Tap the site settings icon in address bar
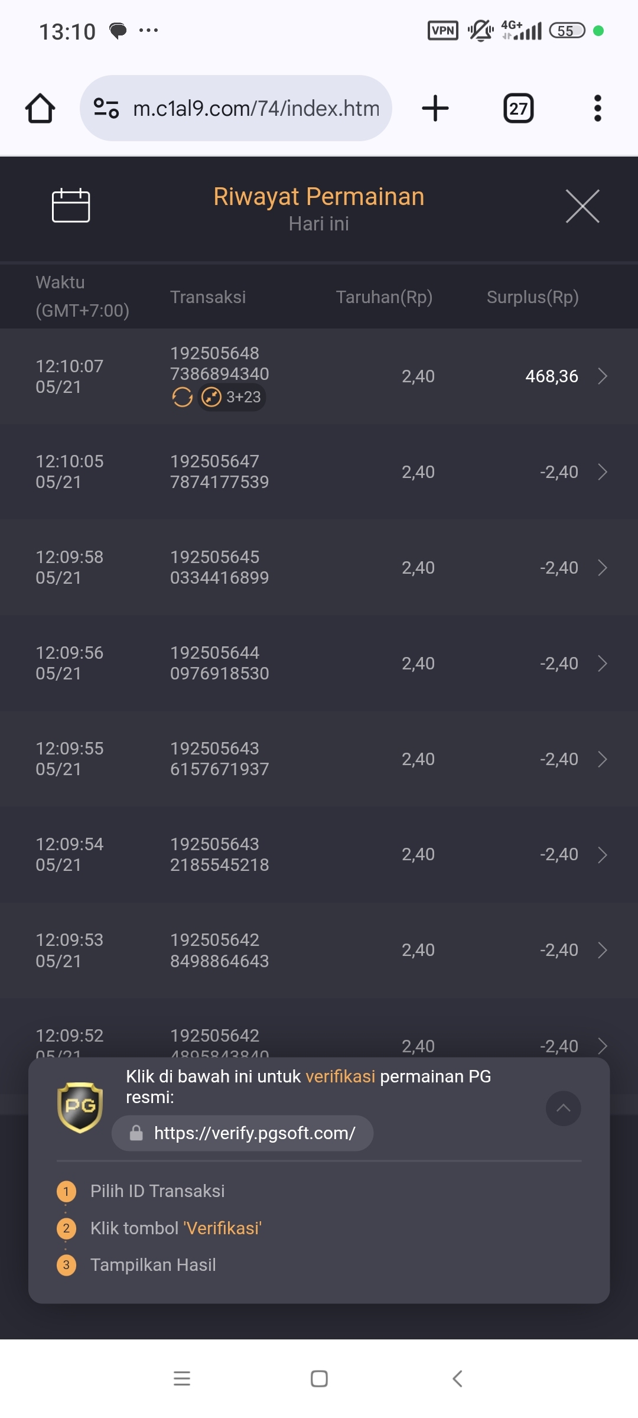The width and height of the screenshot is (638, 1418). coord(106,108)
